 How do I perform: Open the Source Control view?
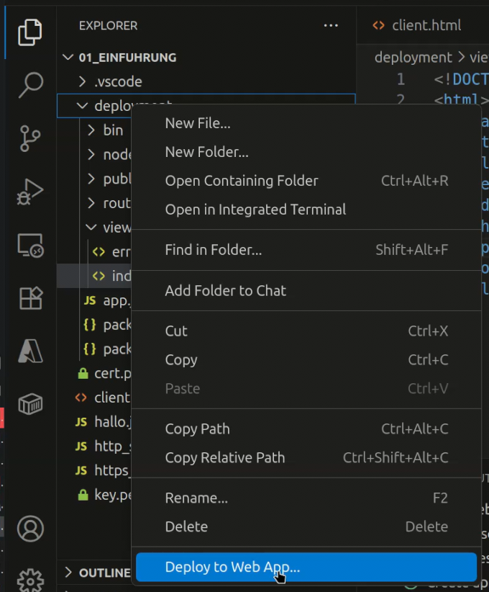30,138
